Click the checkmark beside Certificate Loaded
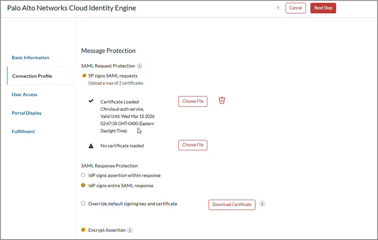Screen dimensions: 378x240 click(91, 101)
